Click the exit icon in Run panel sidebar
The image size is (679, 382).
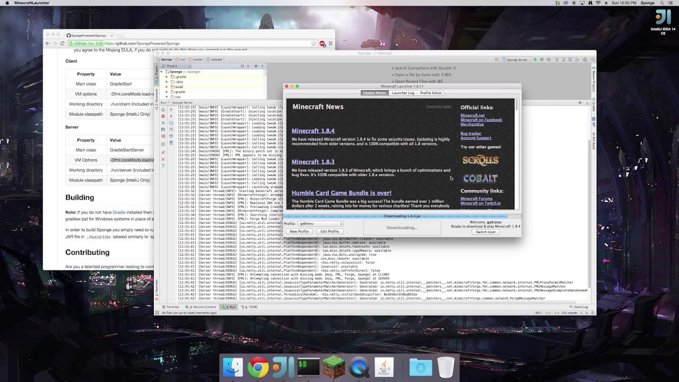163,136
